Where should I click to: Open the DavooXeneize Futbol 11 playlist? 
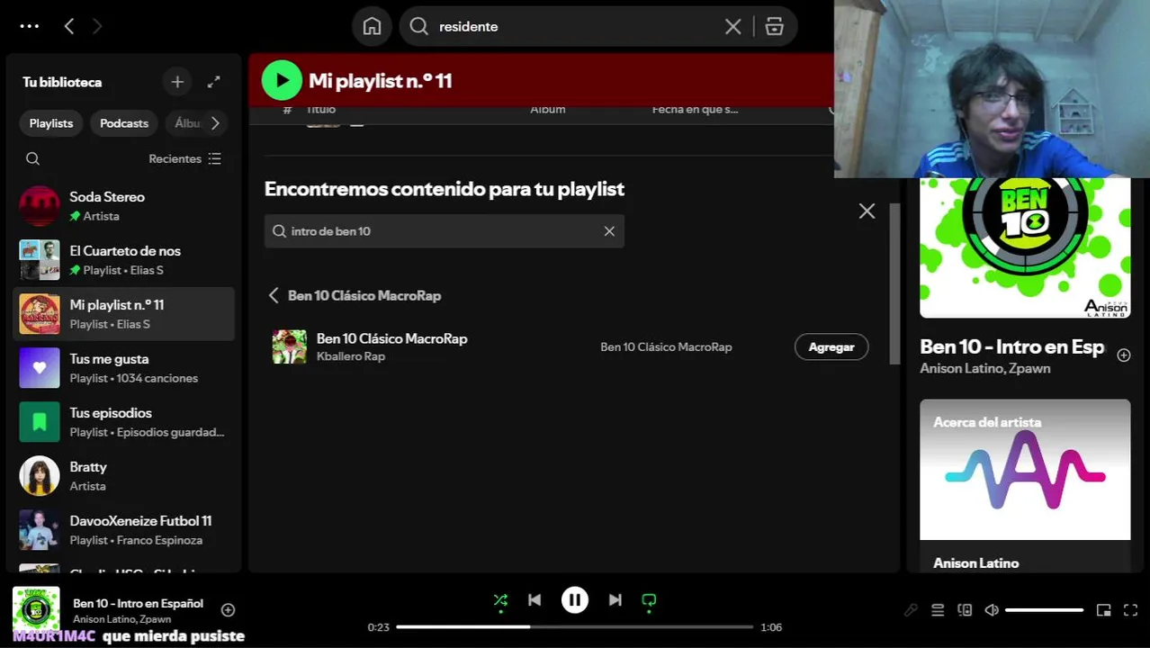124,530
